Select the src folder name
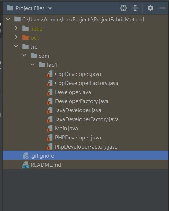169x211 pixels. pyautogui.click(x=34, y=47)
